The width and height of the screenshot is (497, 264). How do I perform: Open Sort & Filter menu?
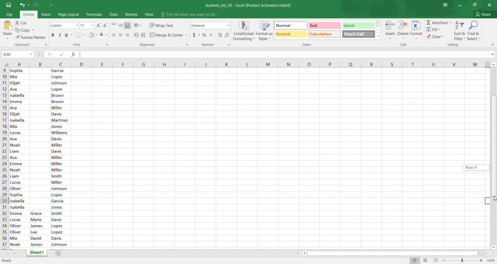point(459,30)
